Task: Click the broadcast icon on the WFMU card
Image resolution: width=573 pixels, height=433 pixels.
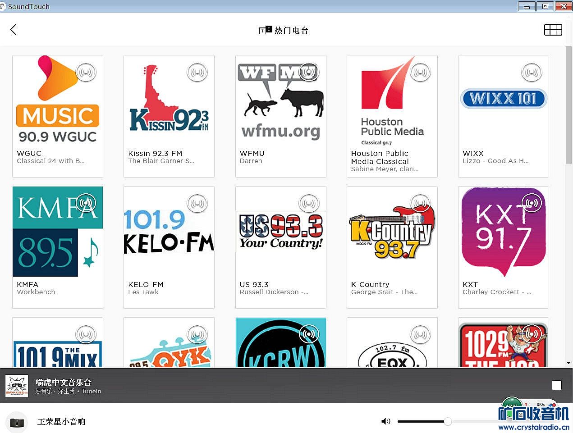Action: click(x=309, y=72)
